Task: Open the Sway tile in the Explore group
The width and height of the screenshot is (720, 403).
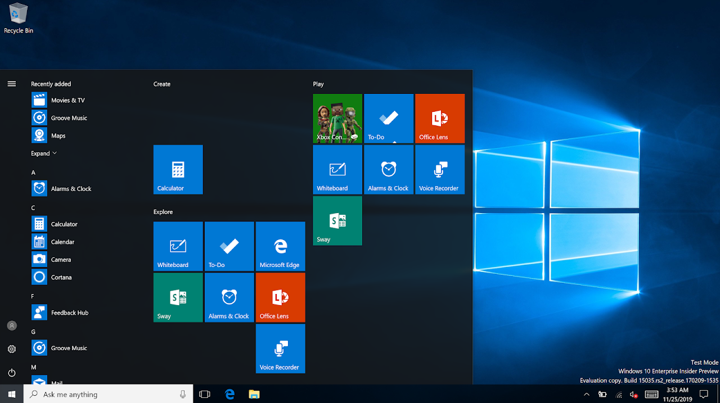Action: tap(178, 297)
